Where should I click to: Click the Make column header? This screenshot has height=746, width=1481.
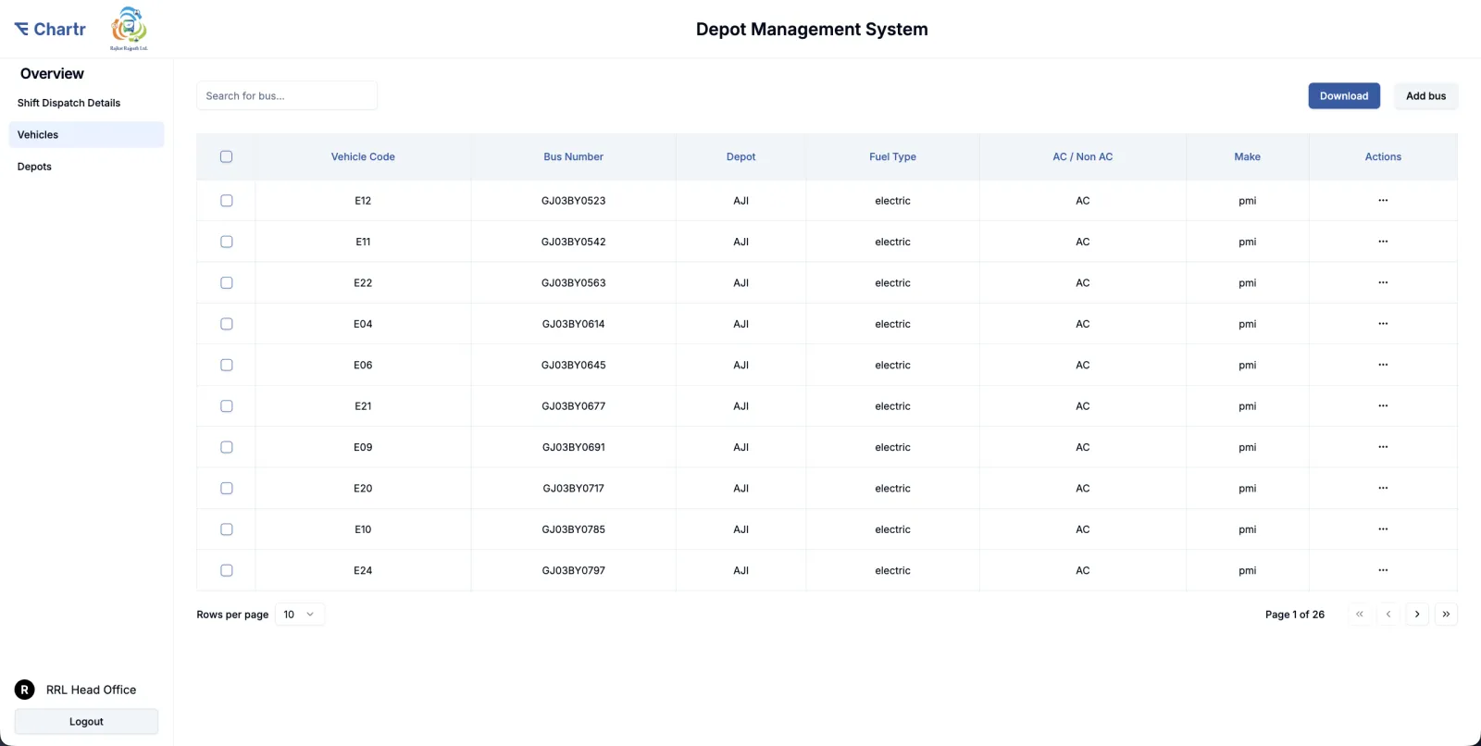coord(1247,156)
